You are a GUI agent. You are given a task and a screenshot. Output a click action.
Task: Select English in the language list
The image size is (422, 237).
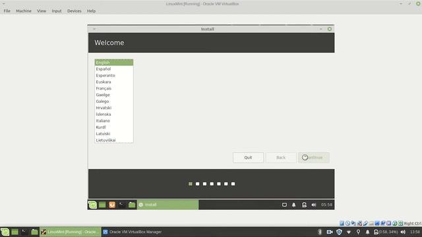point(114,63)
